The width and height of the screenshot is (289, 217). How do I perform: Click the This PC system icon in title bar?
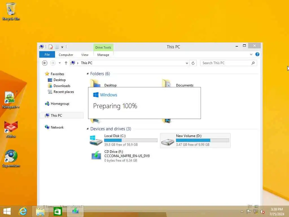(x=42, y=47)
